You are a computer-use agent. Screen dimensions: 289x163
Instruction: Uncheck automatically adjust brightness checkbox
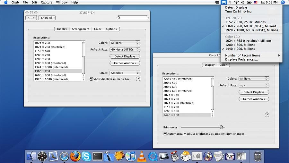click(165, 134)
